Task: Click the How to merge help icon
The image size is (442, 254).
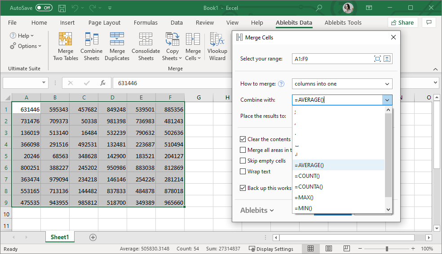Action: coord(281,84)
